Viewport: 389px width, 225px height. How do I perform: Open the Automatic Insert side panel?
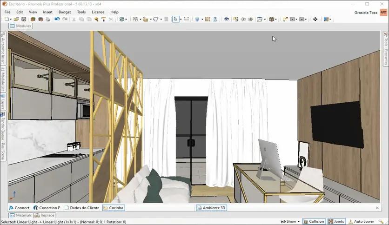pyautogui.click(x=3, y=51)
